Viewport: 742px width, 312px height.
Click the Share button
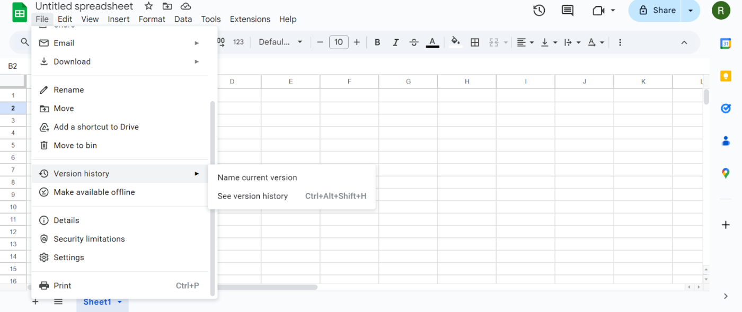point(656,11)
